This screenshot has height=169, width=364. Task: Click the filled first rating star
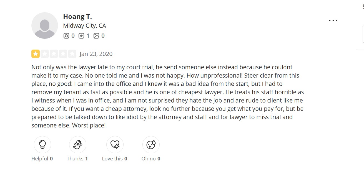point(36,54)
